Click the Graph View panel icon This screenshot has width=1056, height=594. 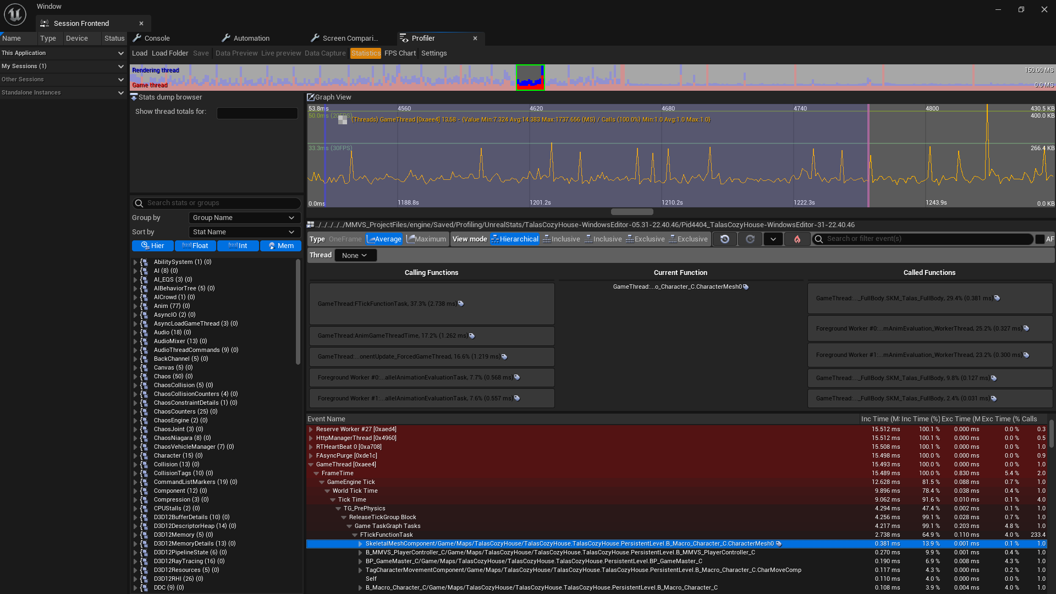click(x=311, y=97)
